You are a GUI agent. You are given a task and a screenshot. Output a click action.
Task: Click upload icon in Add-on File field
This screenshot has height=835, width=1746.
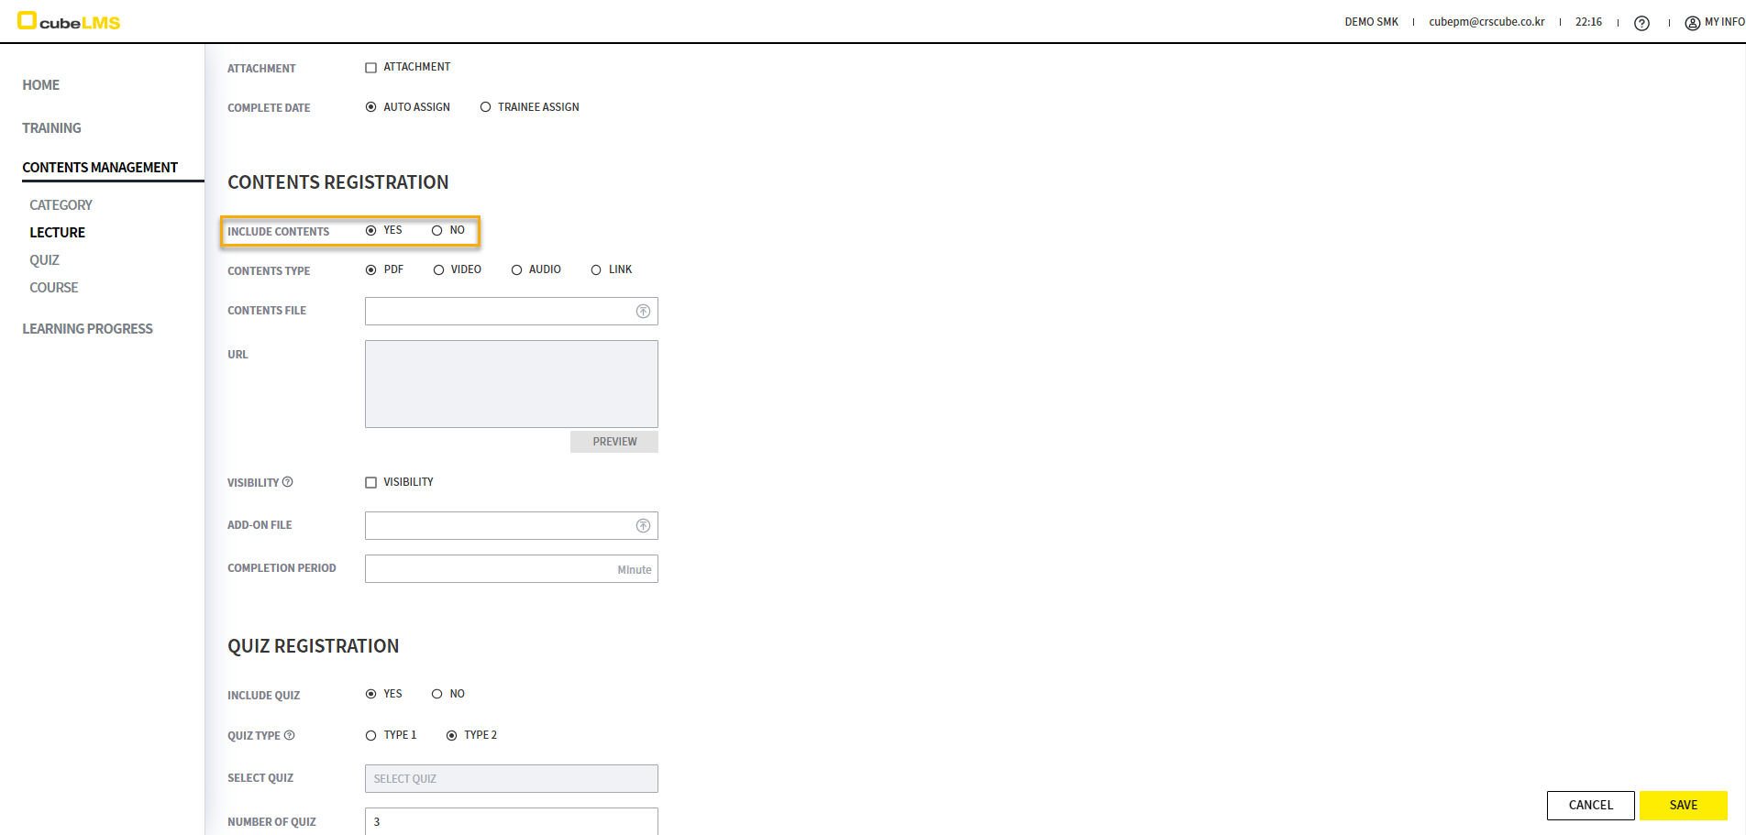643,526
